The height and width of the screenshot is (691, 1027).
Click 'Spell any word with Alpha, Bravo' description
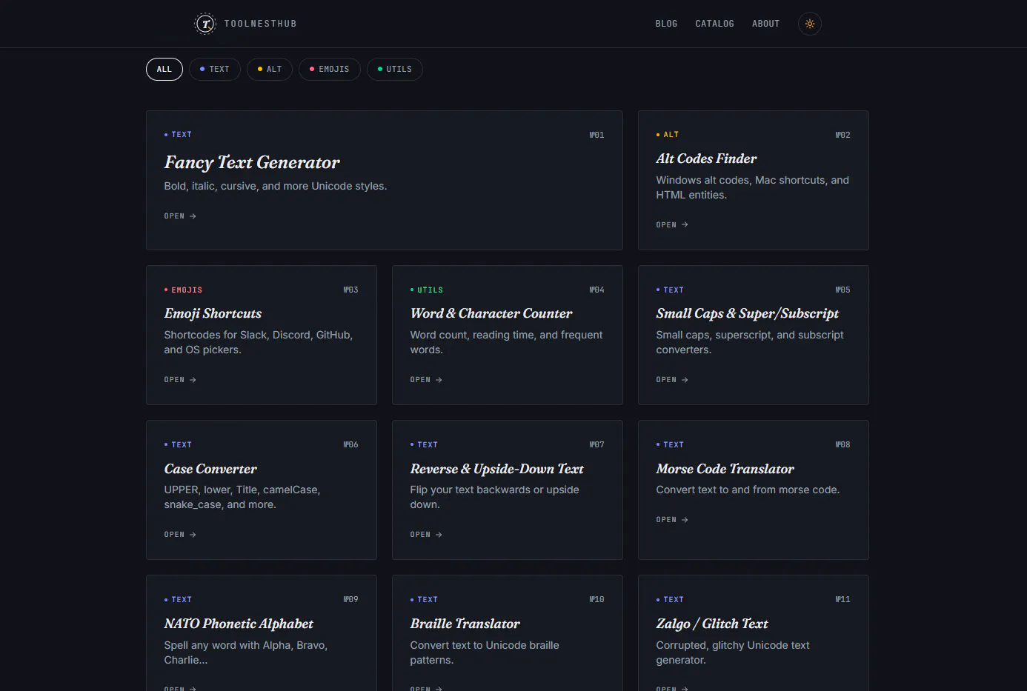(245, 652)
